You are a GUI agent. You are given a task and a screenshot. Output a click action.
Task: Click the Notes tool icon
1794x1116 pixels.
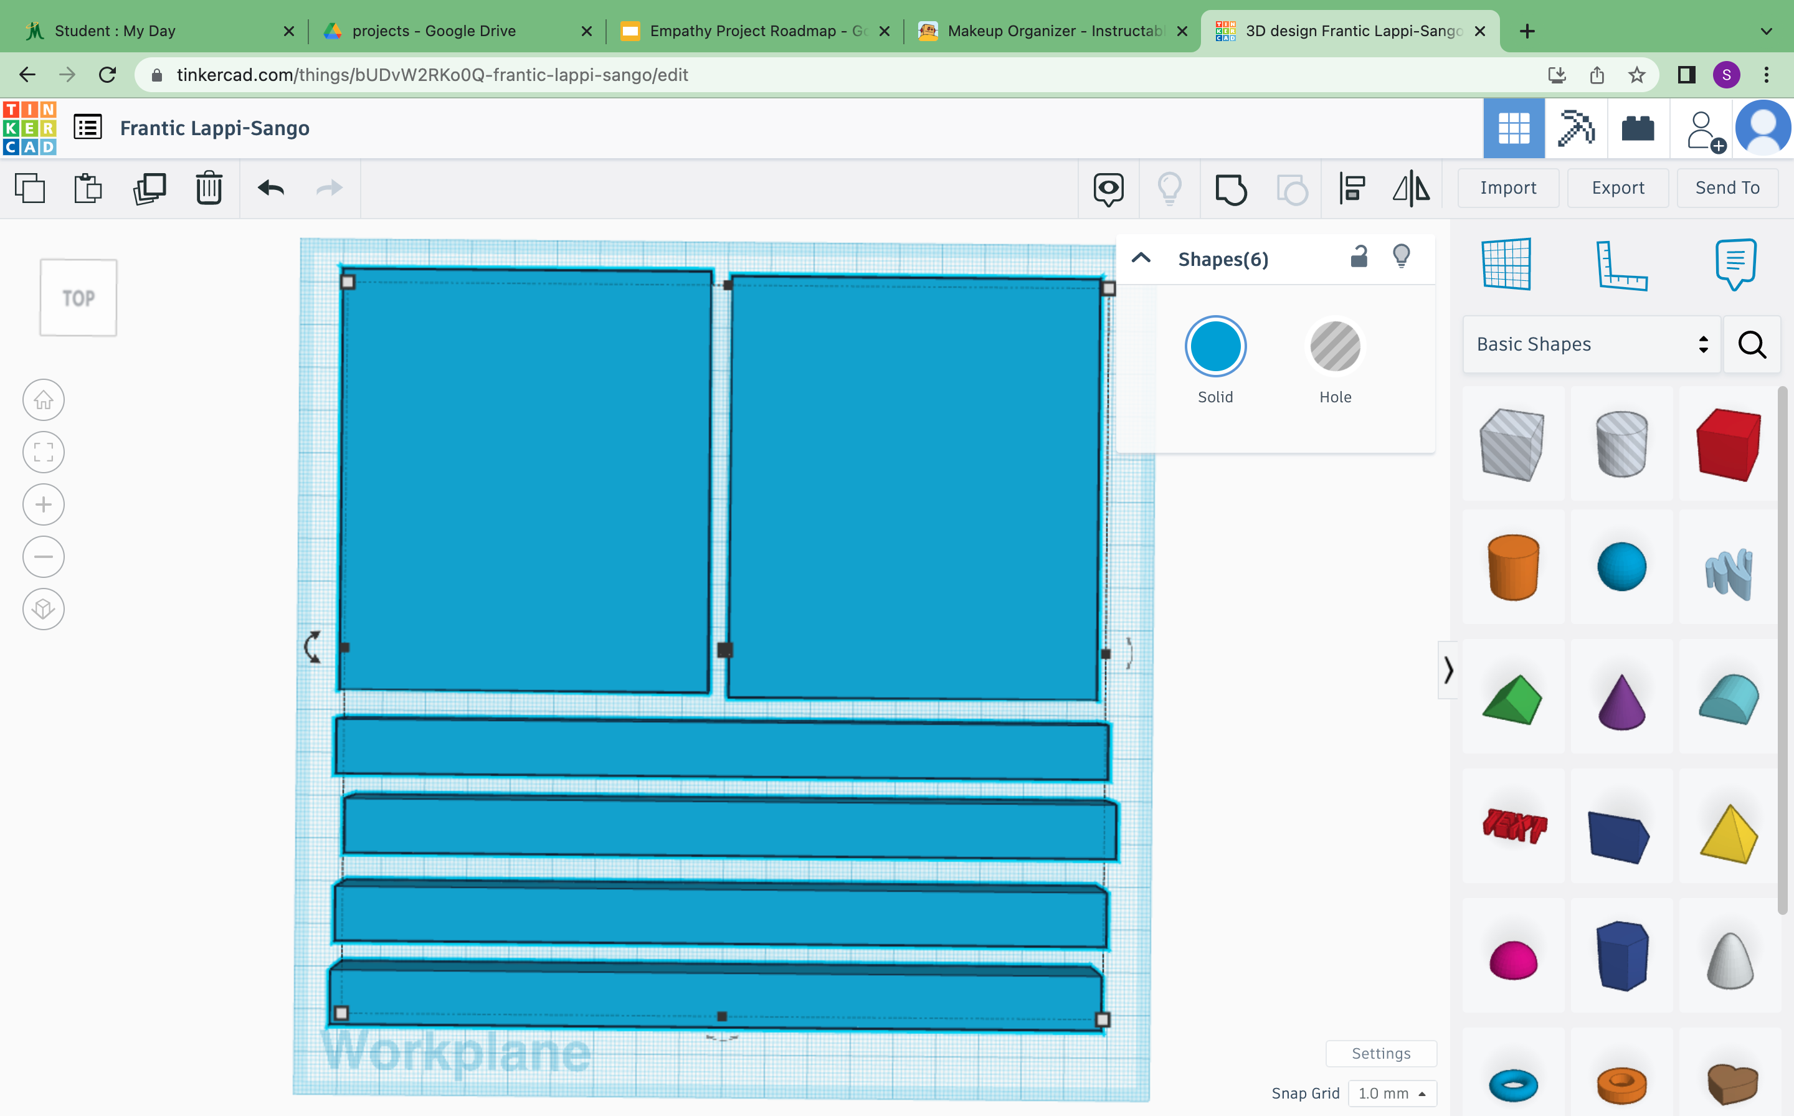(1734, 263)
